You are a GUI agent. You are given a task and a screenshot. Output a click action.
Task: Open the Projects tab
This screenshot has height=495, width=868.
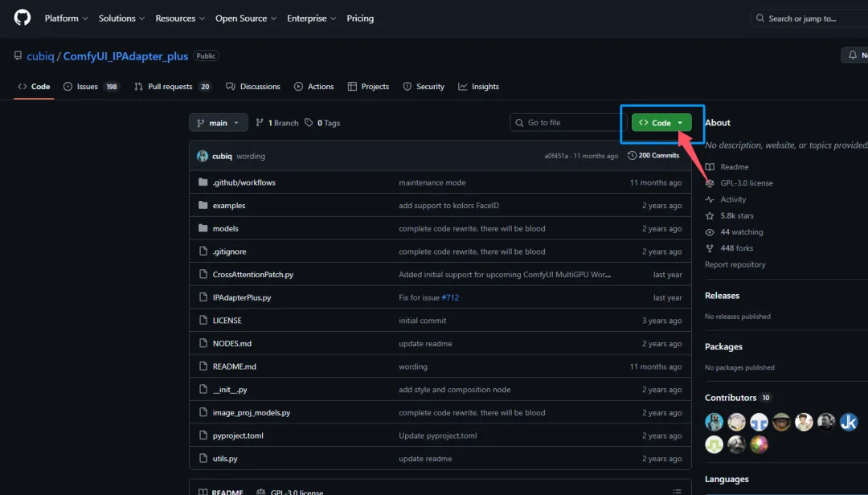coord(368,86)
